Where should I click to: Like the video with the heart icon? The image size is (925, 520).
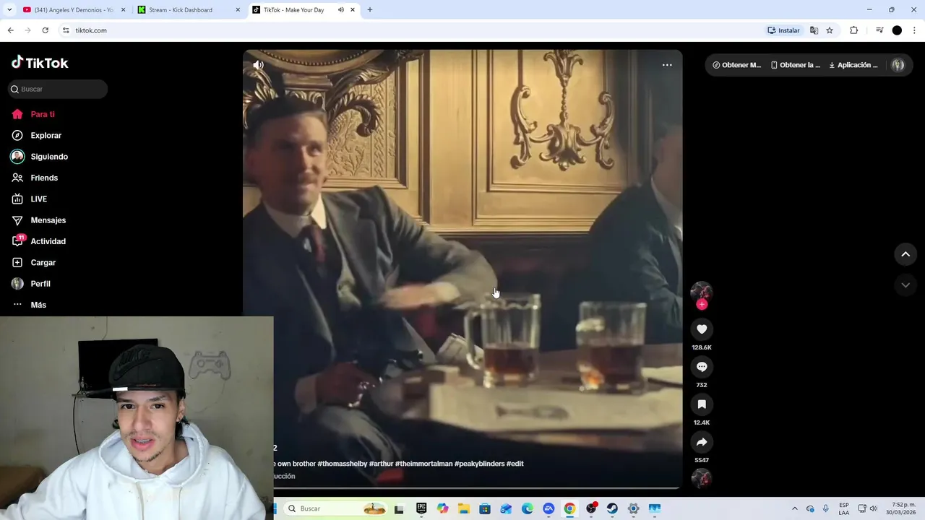pyautogui.click(x=702, y=329)
